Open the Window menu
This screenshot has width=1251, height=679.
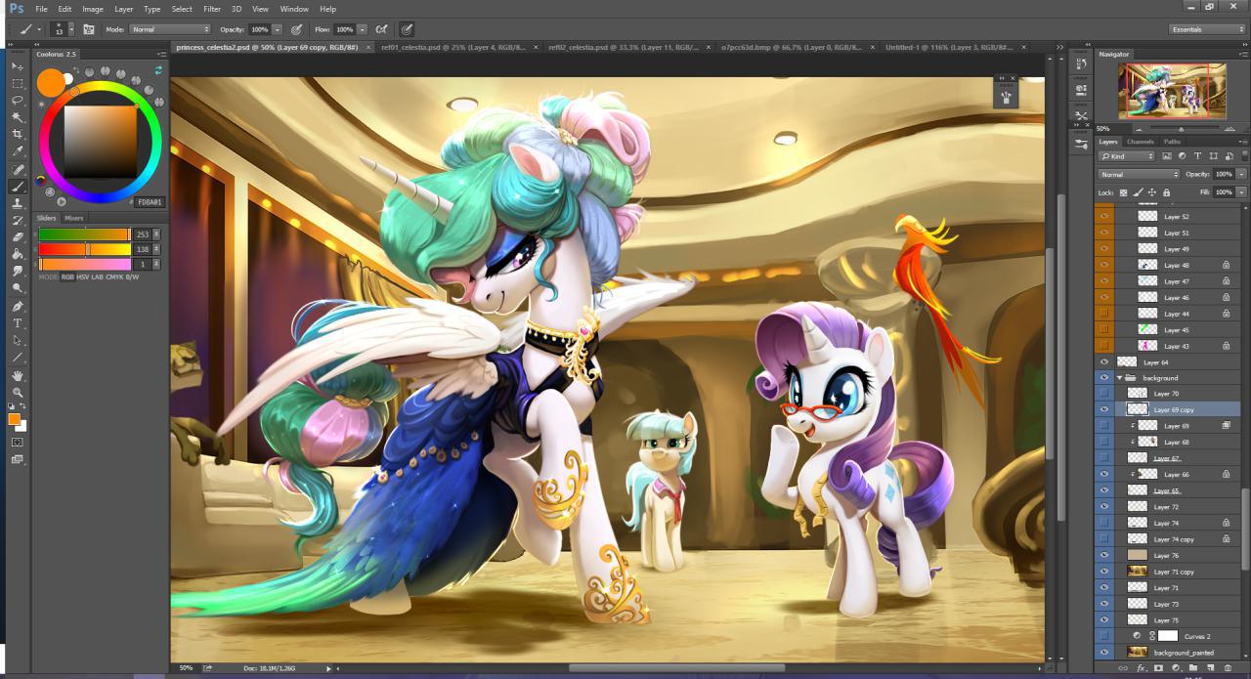(x=294, y=9)
